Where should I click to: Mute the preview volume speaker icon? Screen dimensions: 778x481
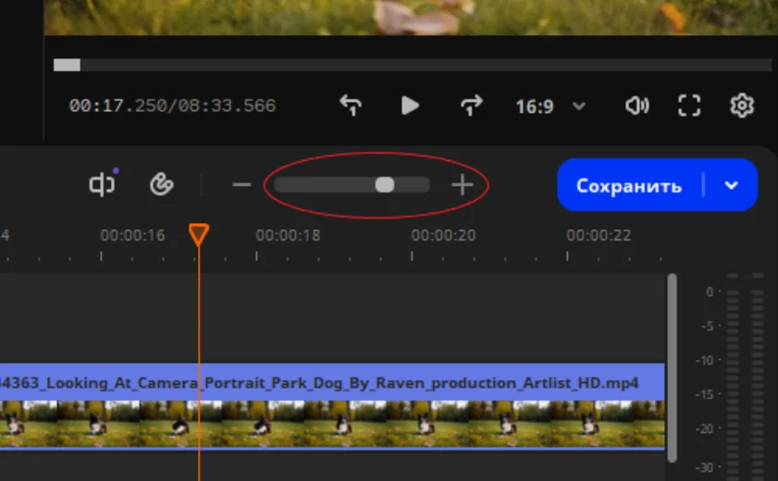[x=637, y=105]
